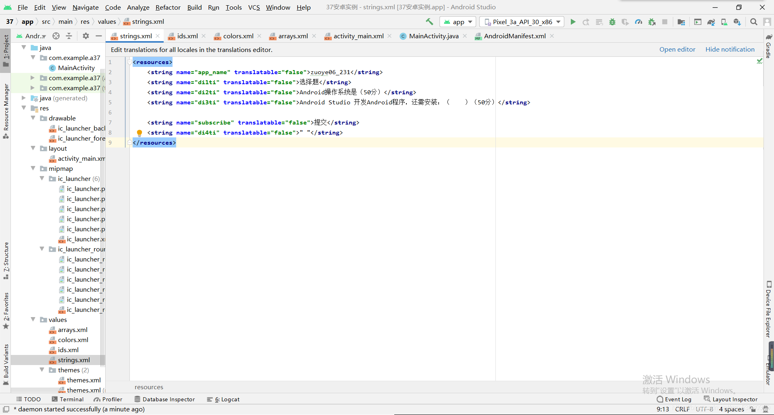774x415 pixels.
Task: Click the values breadcrumb in navigation bar
Action: [107, 21]
